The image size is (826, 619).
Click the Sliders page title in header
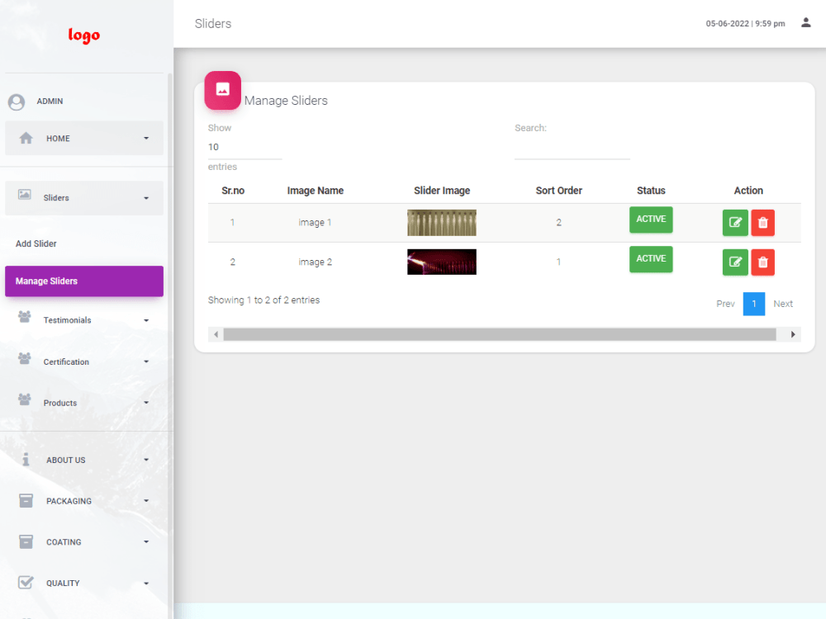tap(213, 24)
